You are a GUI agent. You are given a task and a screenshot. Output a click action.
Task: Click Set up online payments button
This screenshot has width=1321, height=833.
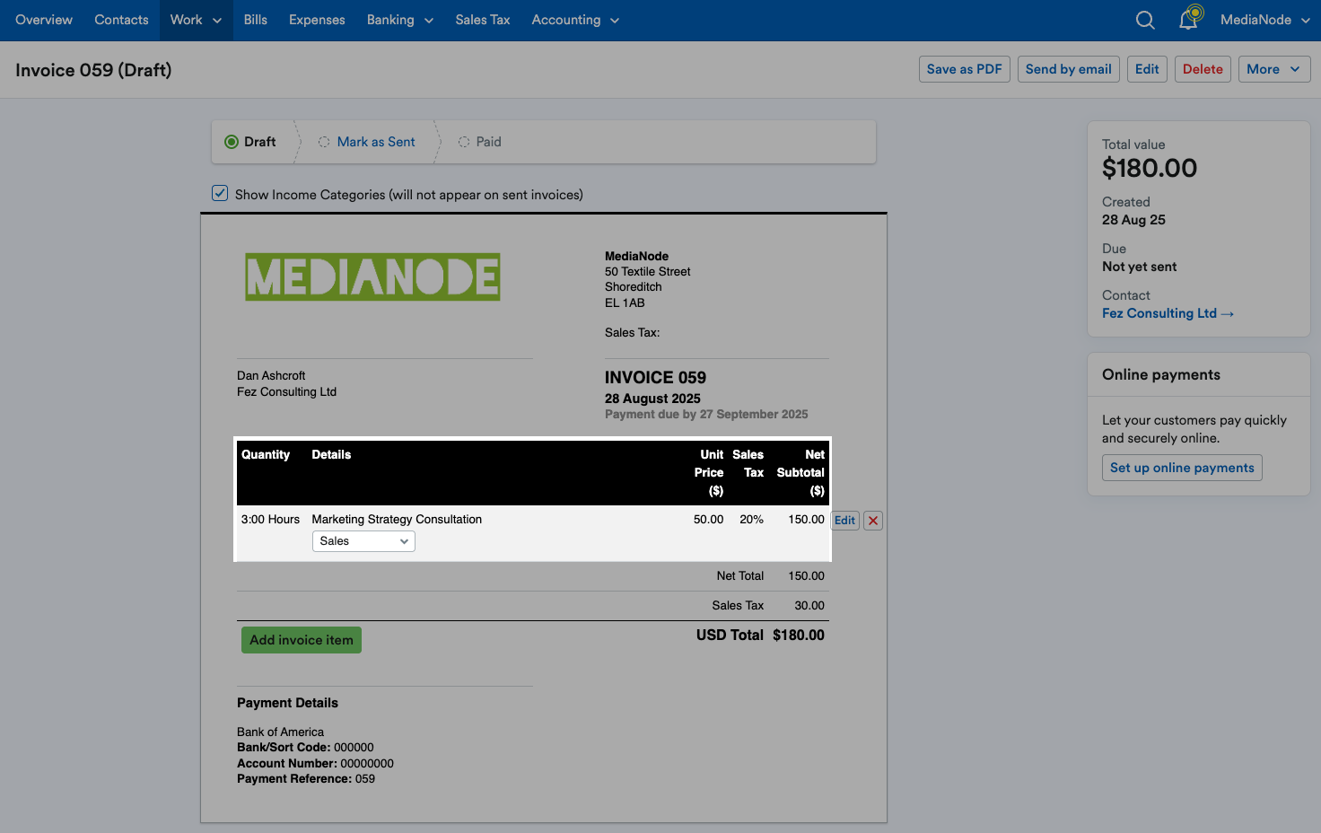(1182, 468)
